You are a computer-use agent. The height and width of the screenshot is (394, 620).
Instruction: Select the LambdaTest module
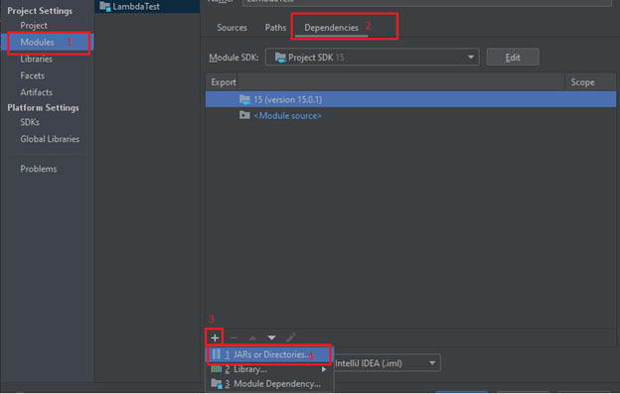coord(147,6)
